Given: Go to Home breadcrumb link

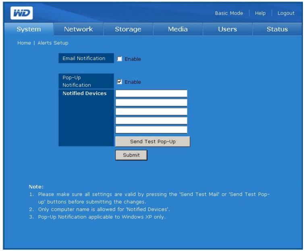Looking at the screenshot, I should click(x=24, y=43).
